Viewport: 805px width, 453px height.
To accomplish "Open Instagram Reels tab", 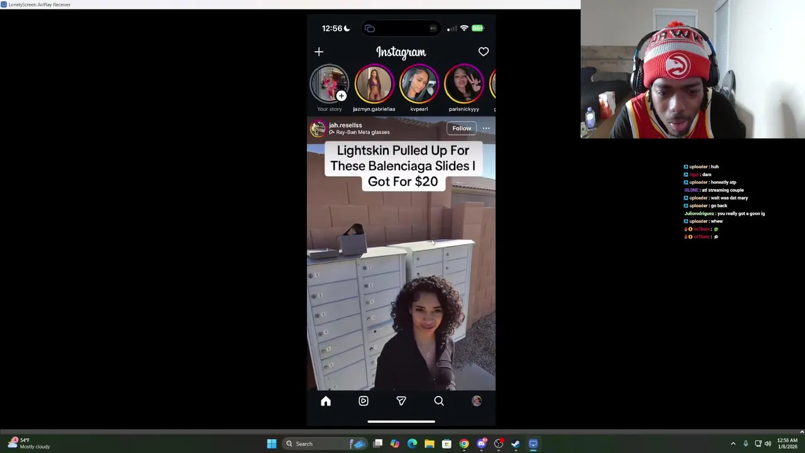I will 364,401.
